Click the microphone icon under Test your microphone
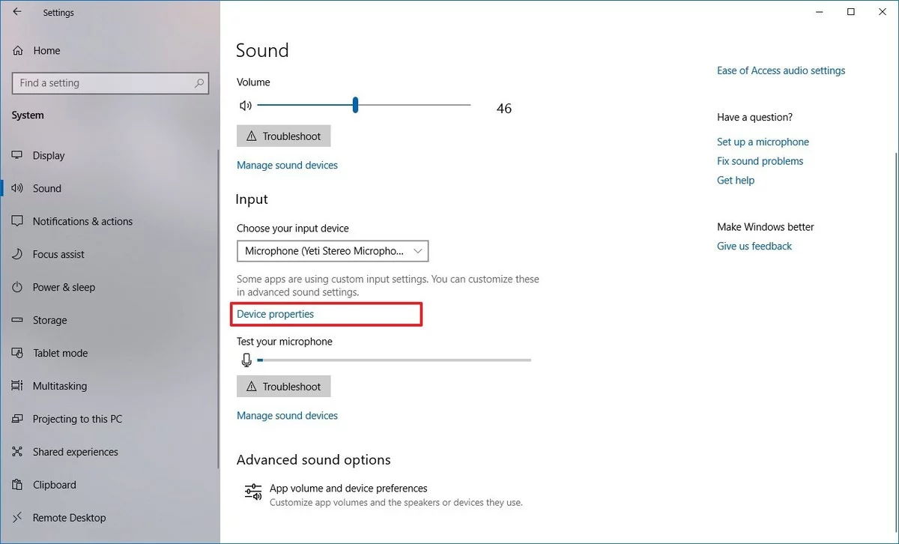The image size is (899, 544). (246, 360)
